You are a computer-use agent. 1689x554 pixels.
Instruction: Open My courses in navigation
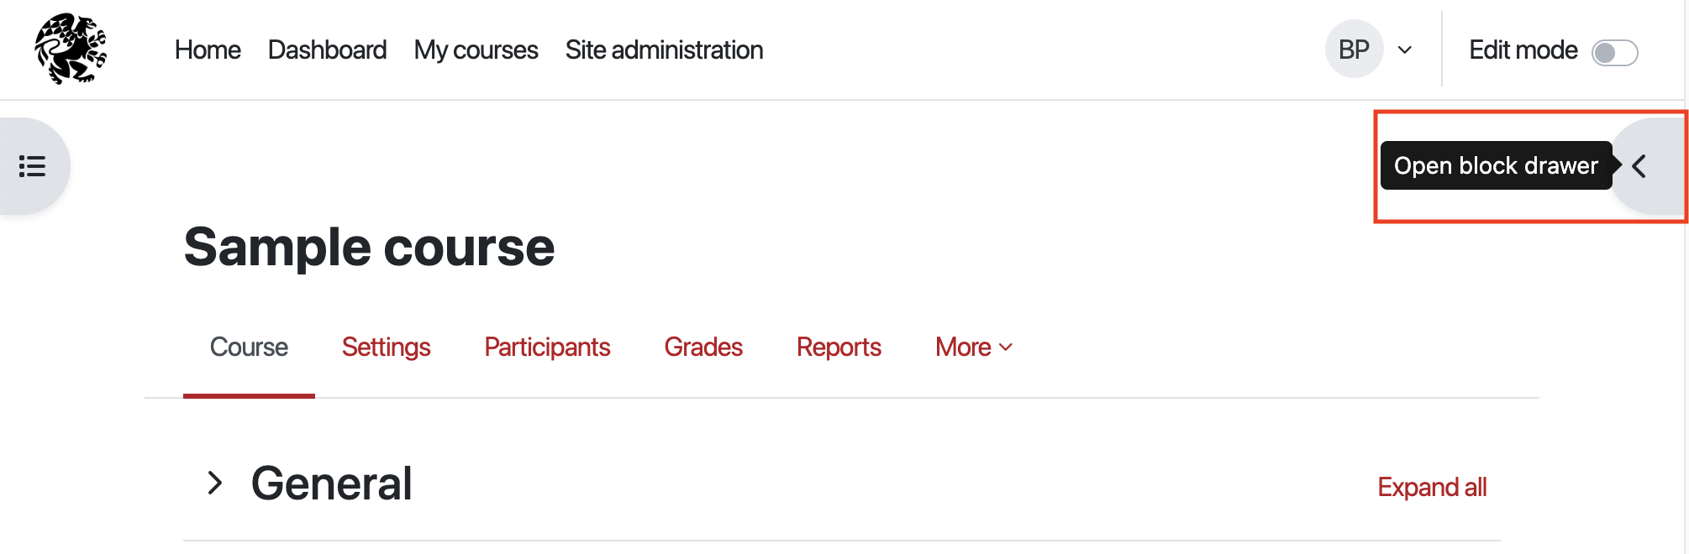[x=476, y=50]
